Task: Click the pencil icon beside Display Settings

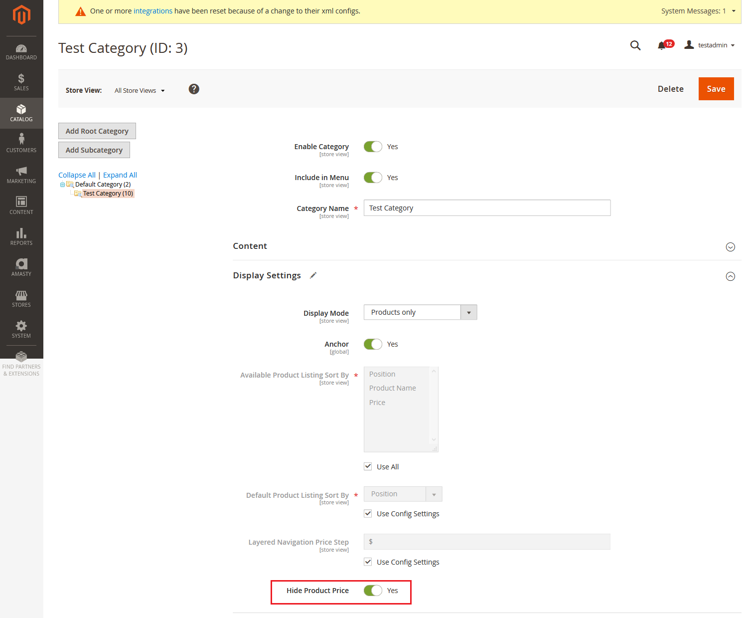Action: coord(313,275)
